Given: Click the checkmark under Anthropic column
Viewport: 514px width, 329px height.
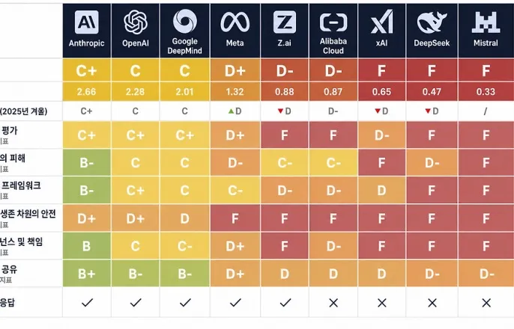Looking at the screenshot, I should (x=87, y=303).
